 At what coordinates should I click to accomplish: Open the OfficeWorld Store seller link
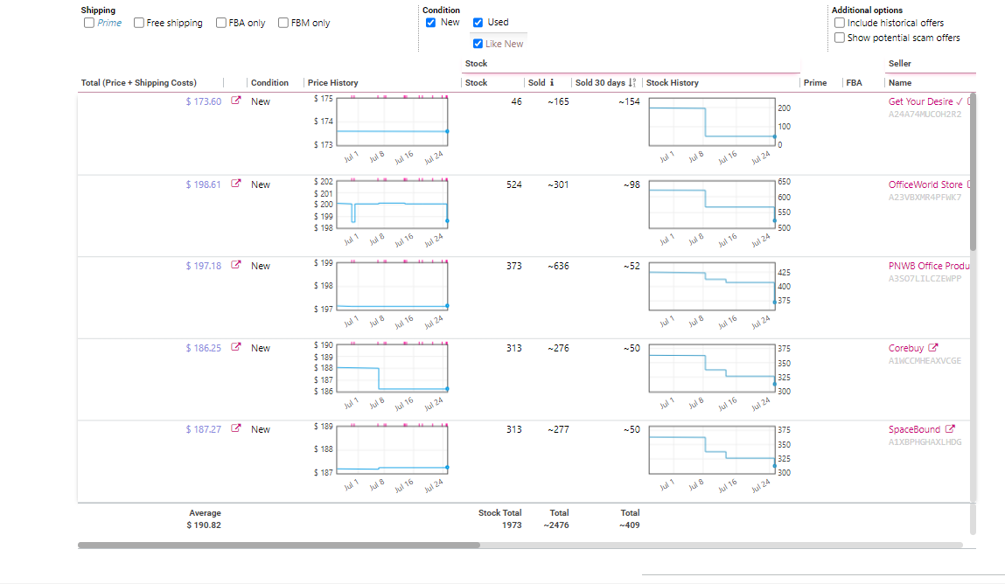tap(925, 184)
